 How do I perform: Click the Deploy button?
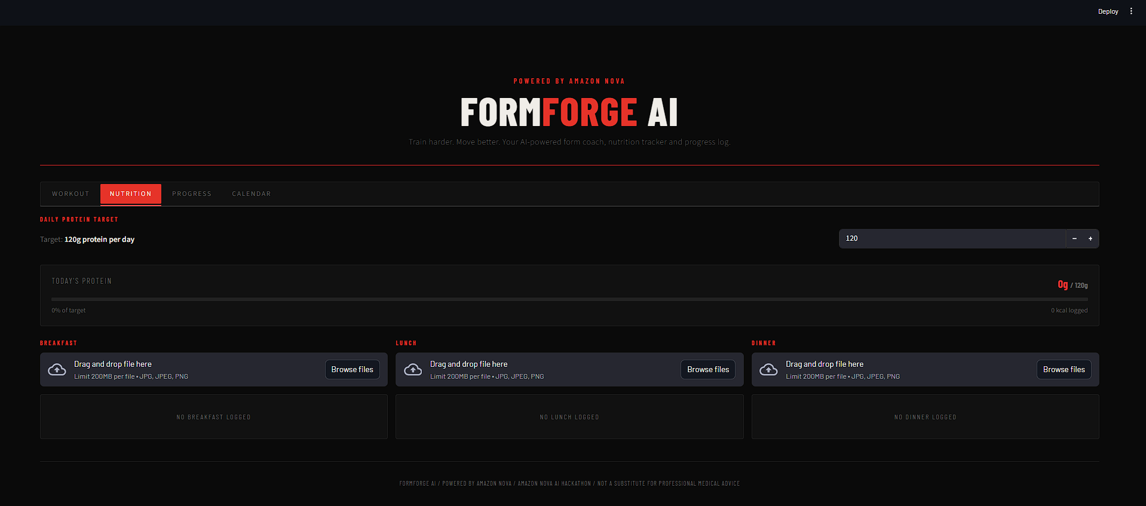click(x=1108, y=11)
